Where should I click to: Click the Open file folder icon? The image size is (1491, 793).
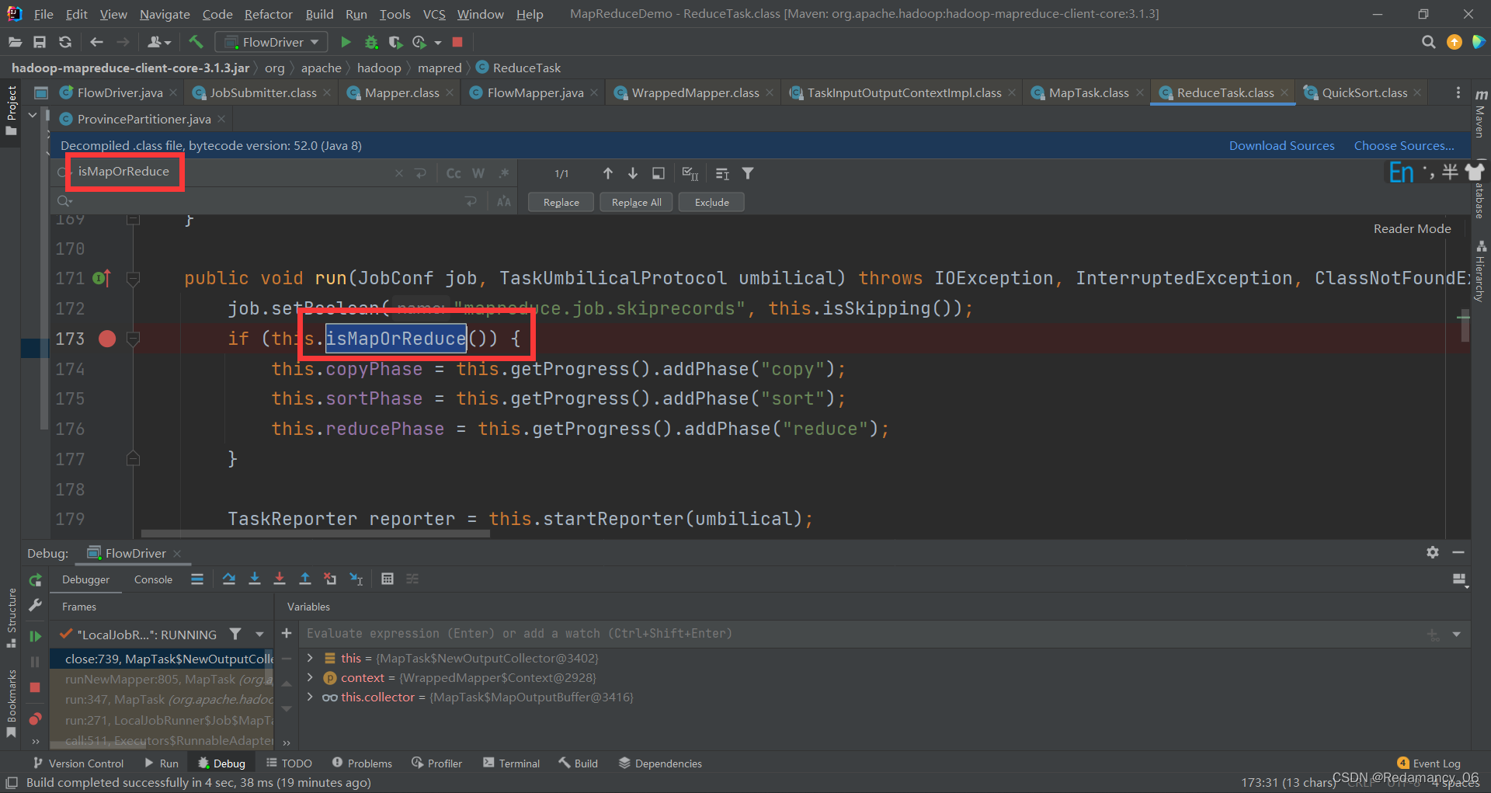15,42
